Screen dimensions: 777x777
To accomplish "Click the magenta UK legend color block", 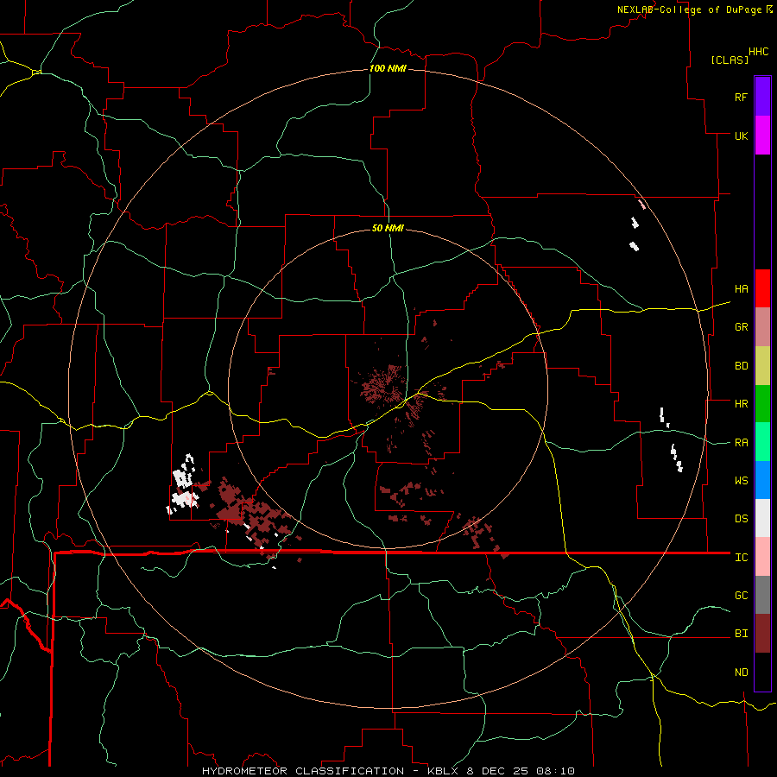I will [x=762, y=136].
